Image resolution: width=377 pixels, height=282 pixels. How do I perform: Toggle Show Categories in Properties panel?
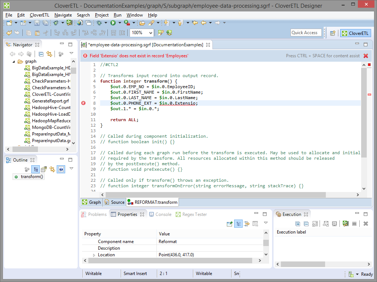click(x=238, y=224)
